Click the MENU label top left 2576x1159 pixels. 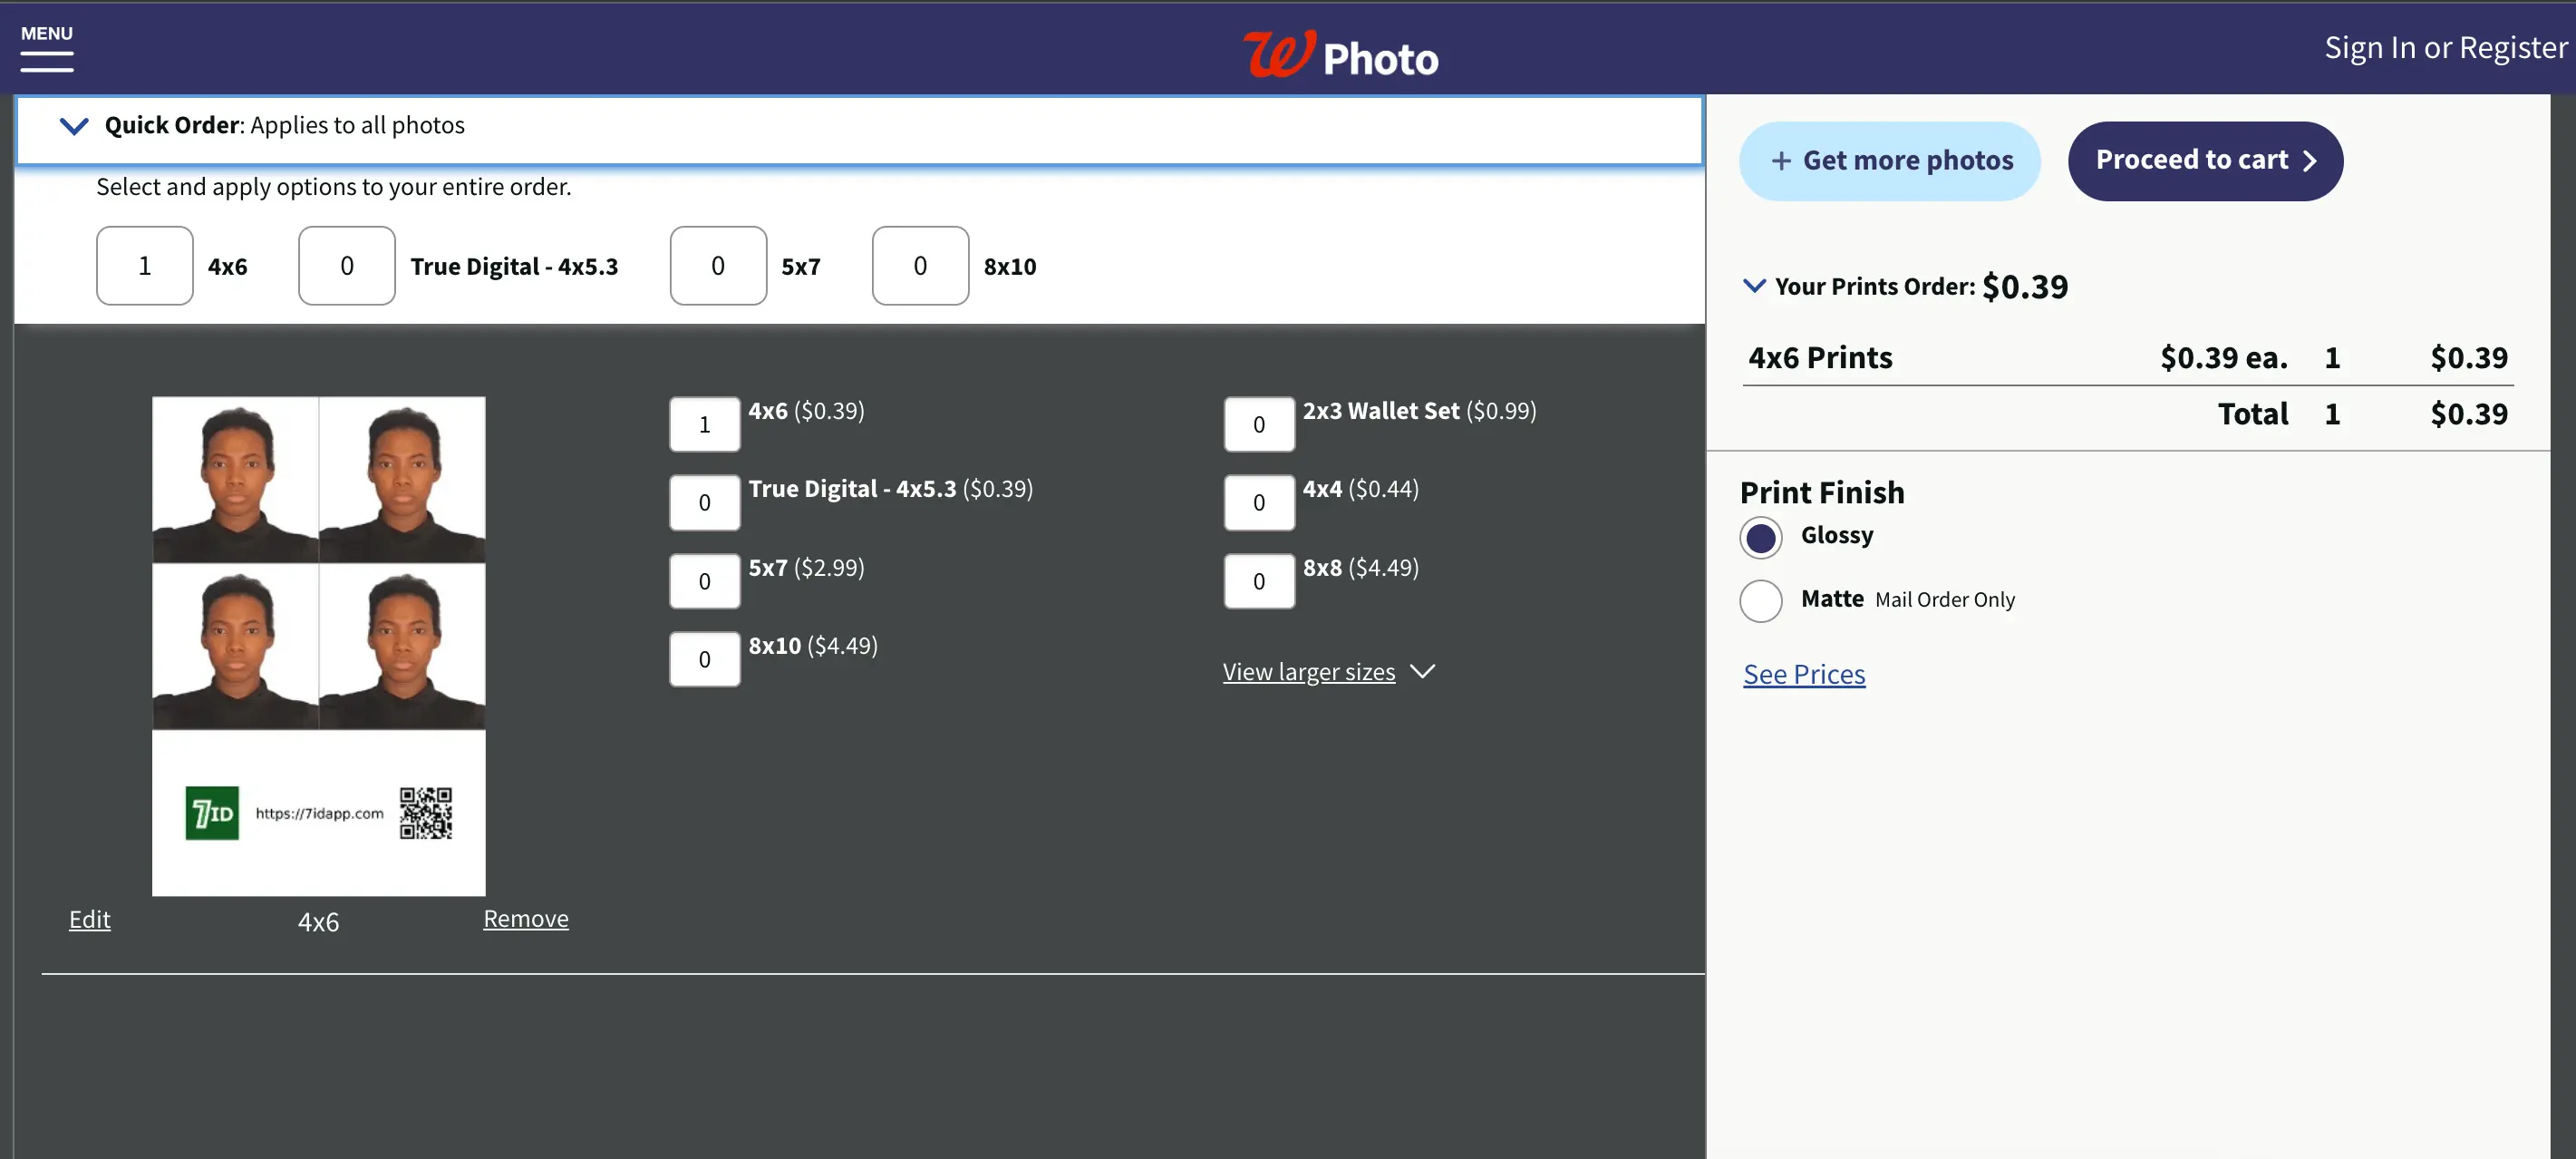[44, 31]
